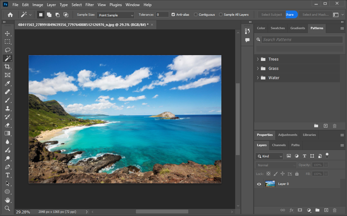Enable the Contiguous checkbox
Viewport: 347px width, 216px height.
coord(196,15)
